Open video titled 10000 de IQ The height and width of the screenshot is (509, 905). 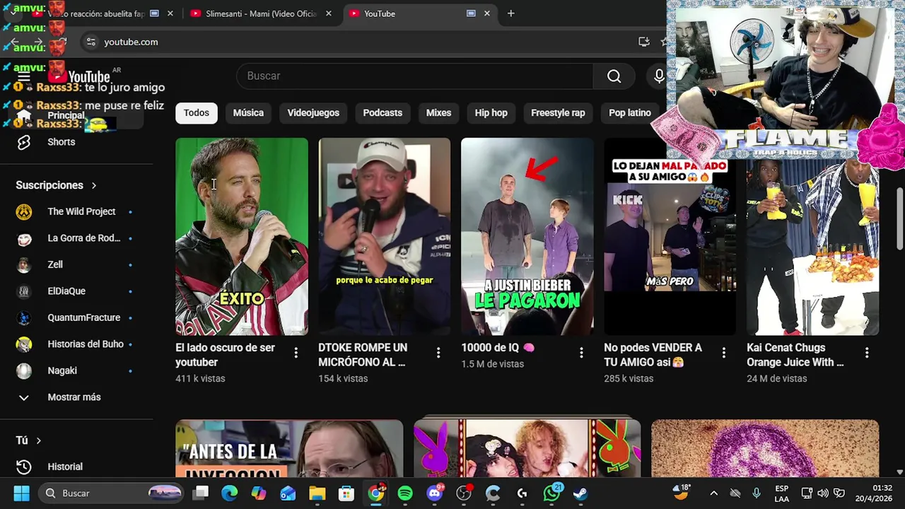tap(498, 348)
